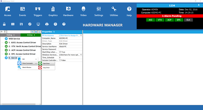Click the Click Here to Assign Permissions link

(x=69, y=35)
